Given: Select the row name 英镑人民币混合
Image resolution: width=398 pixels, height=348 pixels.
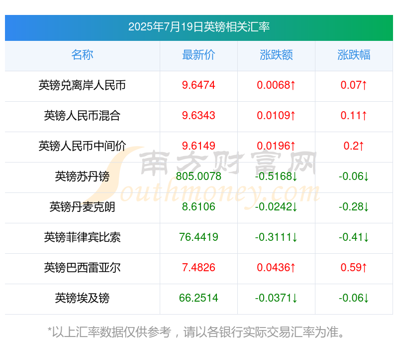Looking at the screenshot, I should (x=82, y=116).
